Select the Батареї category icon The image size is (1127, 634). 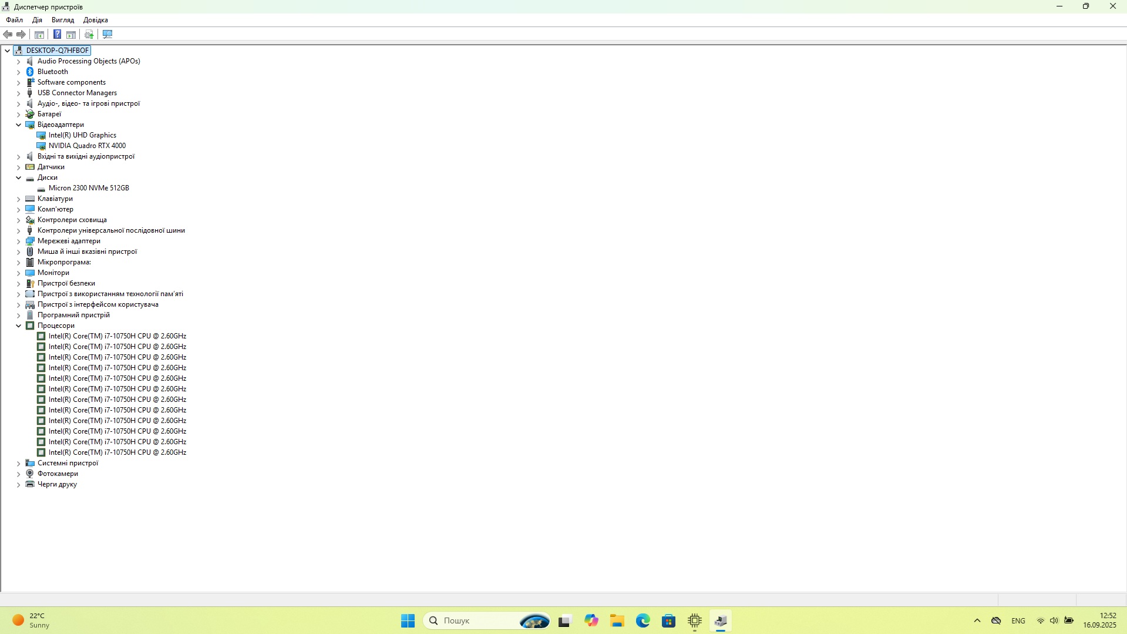coord(30,114)
